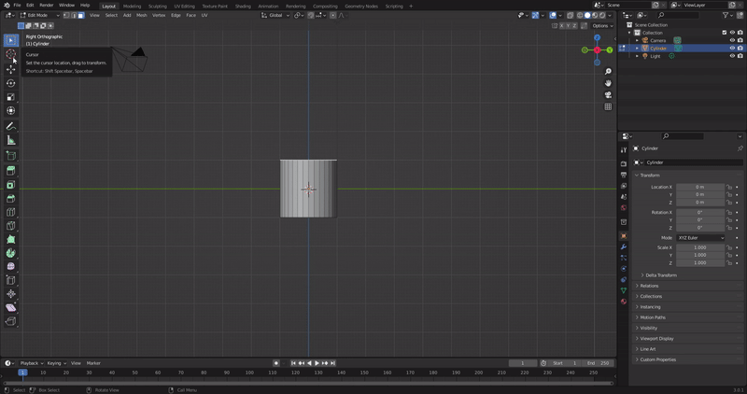Add a new workspace with plus button
The height and width of the screenshot is (394, 747).
411,7
